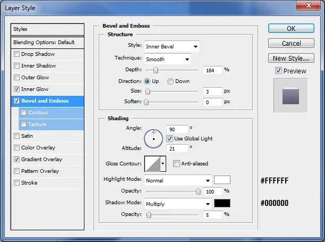Click the Cancel button
Viewport: 325px width, 242px height.
tap(291, 44)
